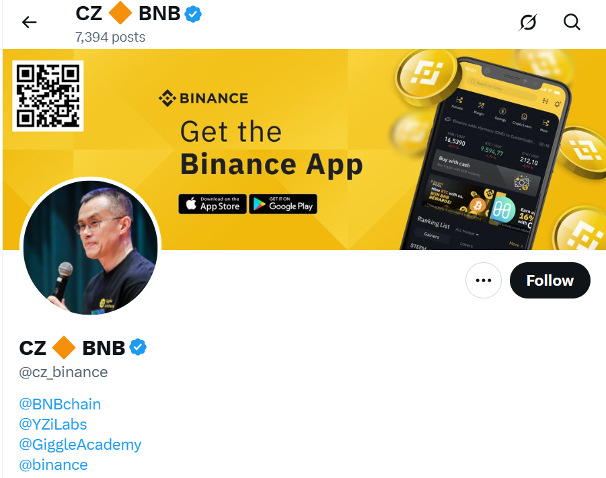Open the @BNBchain mention link

(x=60, y=404)
